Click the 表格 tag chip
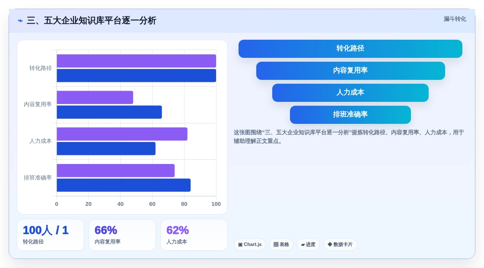Screen dimensions: 484x268 [x=281, y=245]
